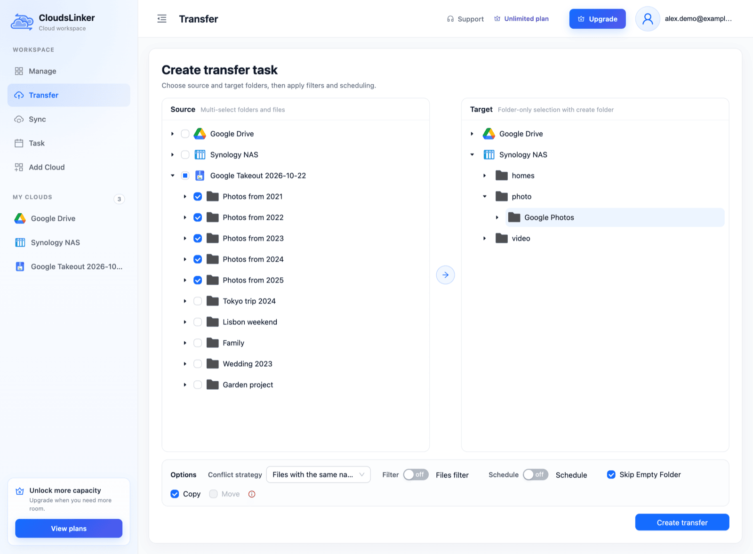Image resolution: width=753 pixels, height=554 pixels.
Task: Click the CloudsLinker cloud logo
Action: [x=22, y=22]
